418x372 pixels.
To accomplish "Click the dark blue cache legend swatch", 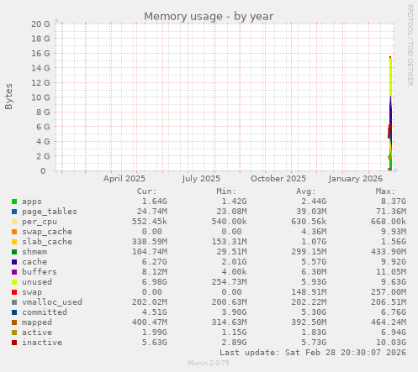I will pyautogui.click(x=14, y=262).
